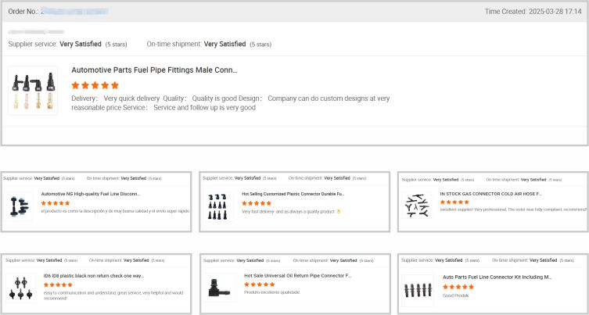The image size is (589, 315).
Task: Click star rating under ID6 ID8 plastic check valve
Action: coord(58,285)
